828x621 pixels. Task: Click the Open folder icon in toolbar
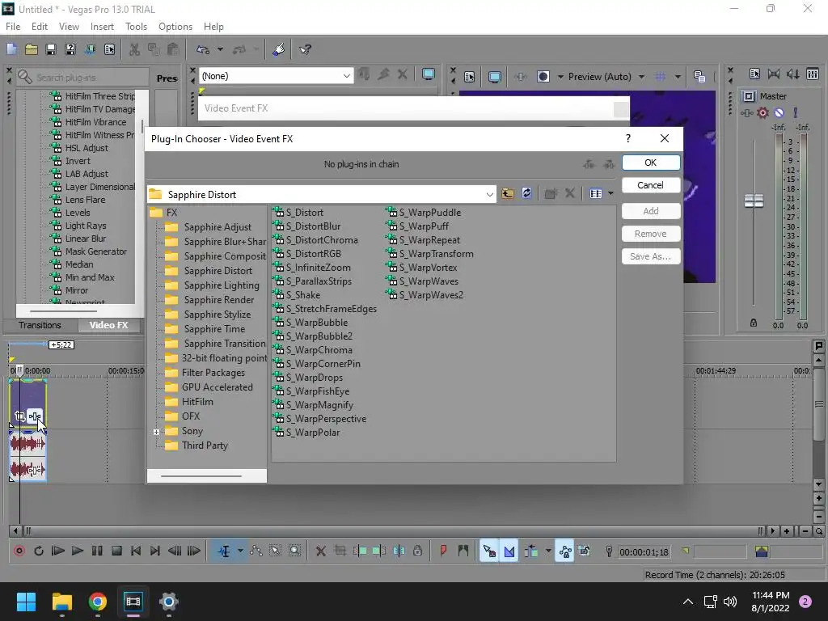[x=32, y=49]
